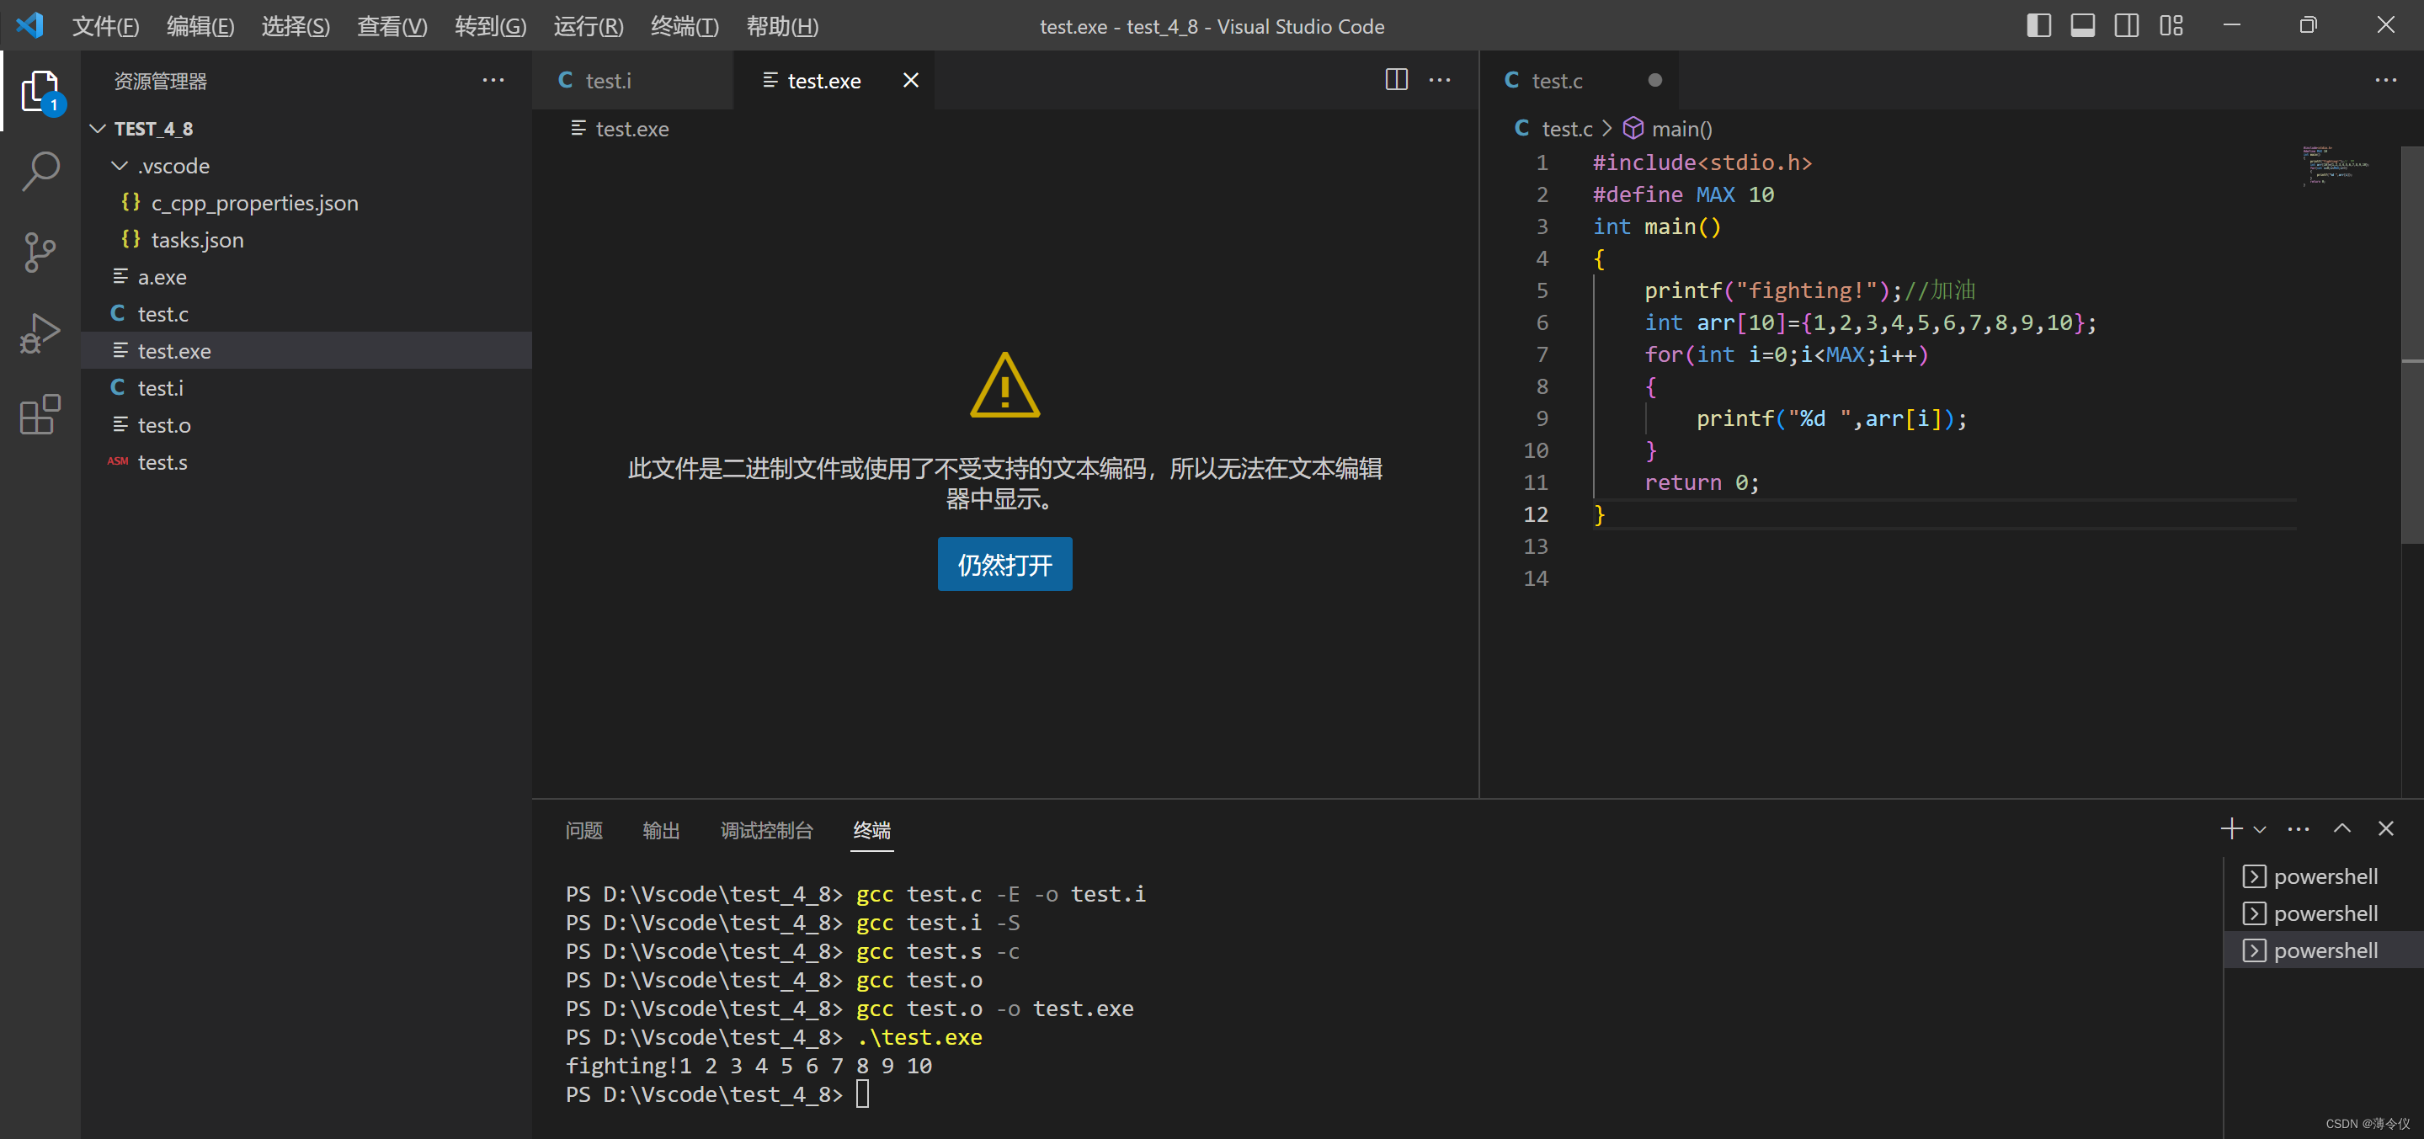Open more actions for test.exe editor group
This screenshot has width=2424, height=1139.
(x=1440, y=80)
